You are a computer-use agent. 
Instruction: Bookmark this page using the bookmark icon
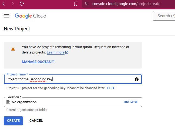click(x=76, y=4)
